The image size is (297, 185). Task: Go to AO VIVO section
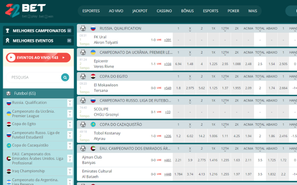pos(116,11)
